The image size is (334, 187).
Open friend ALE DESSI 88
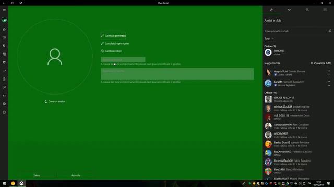[x=298, y=117]
